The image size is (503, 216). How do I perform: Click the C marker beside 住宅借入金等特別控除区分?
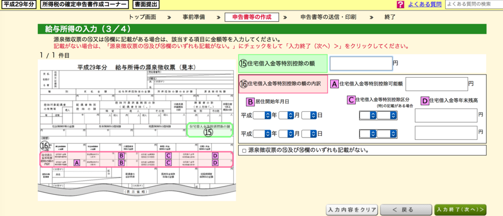pos(351,100)
